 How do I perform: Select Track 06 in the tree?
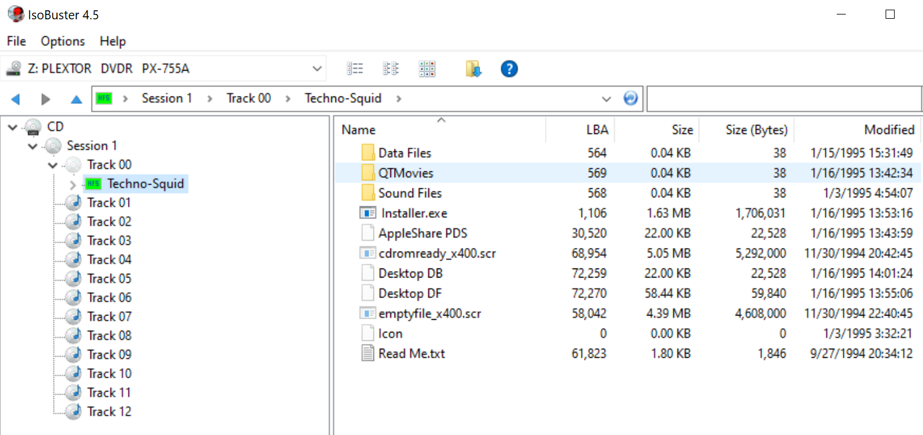pos(109,297)
